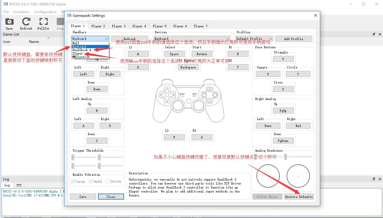Remap L3 button showing F
Viewport: 383px width, 218px height.
tap(174, 137)
